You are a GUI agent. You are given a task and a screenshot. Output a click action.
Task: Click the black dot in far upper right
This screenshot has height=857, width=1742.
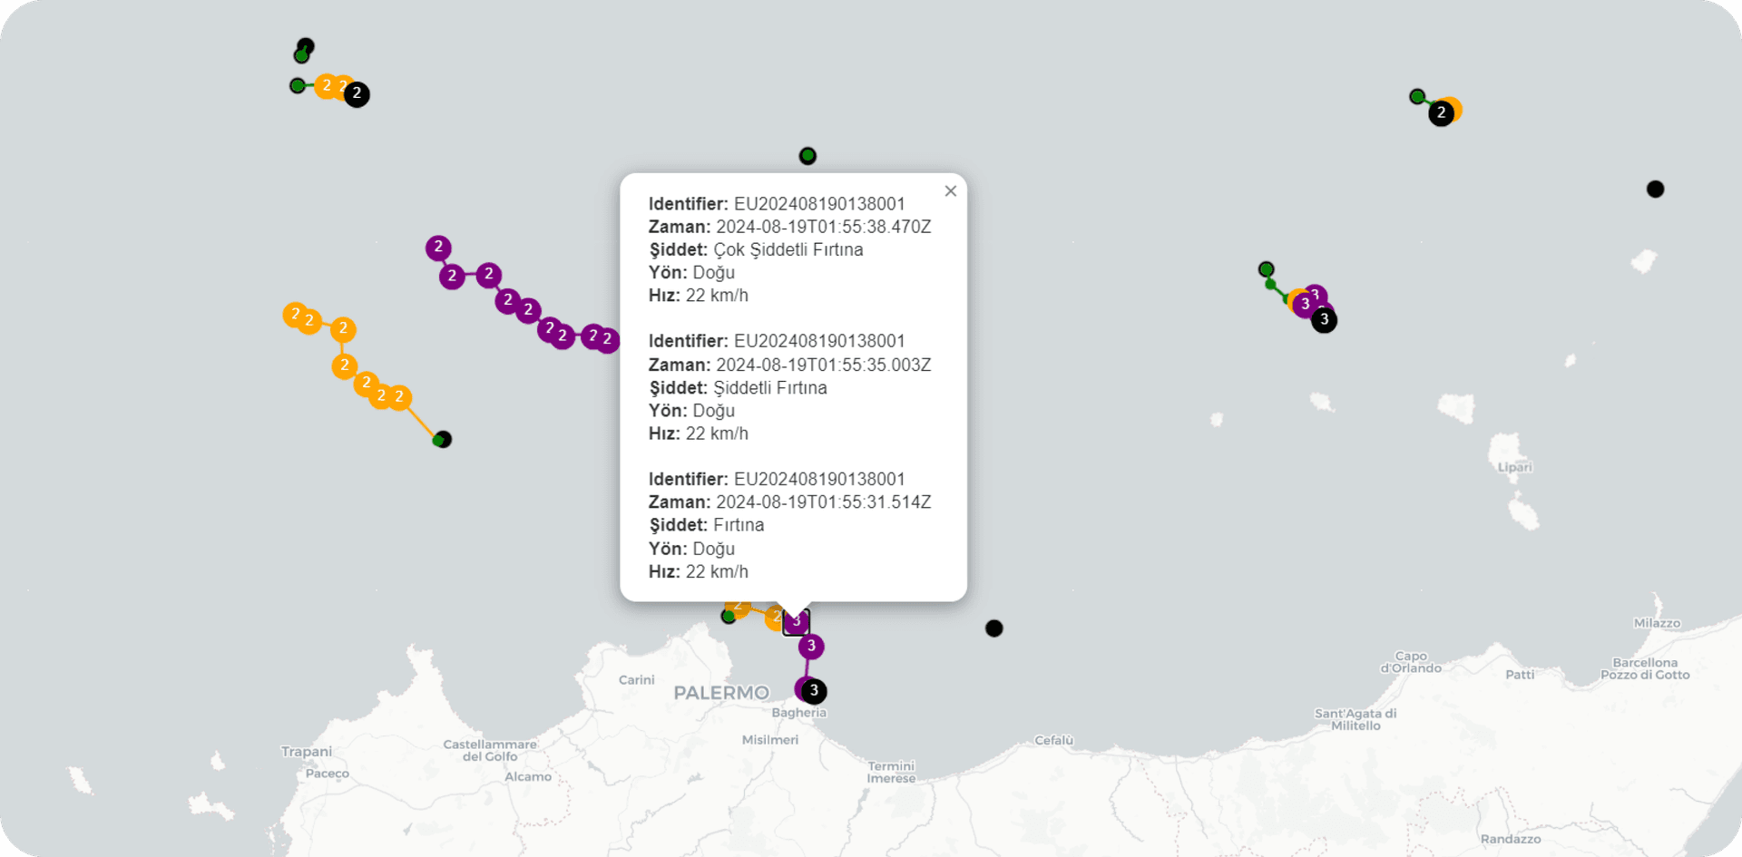click(1656, 189)
